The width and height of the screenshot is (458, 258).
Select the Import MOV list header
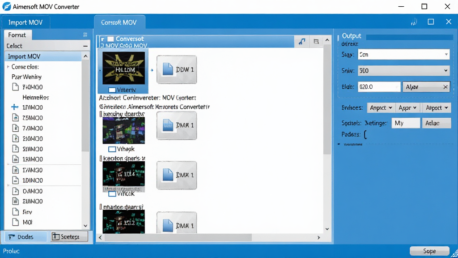43,56
